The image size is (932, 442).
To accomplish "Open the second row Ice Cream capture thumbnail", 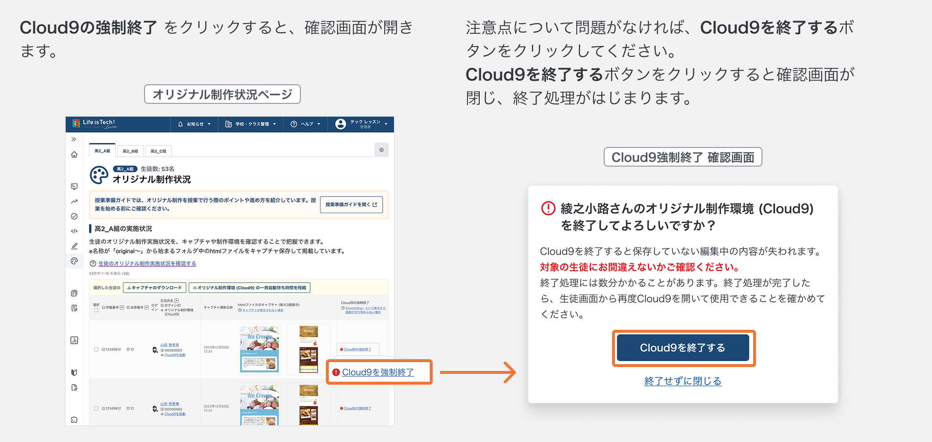I will 259,405.
